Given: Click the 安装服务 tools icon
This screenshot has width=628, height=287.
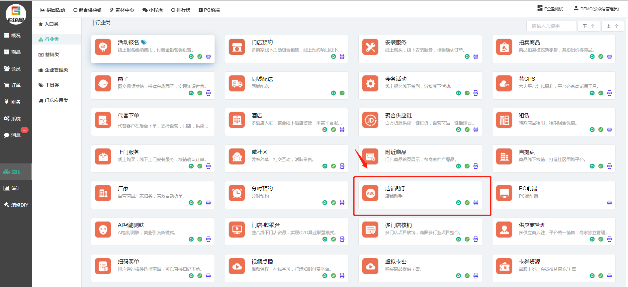Looking at the screenshot, I should pos(370,47).
